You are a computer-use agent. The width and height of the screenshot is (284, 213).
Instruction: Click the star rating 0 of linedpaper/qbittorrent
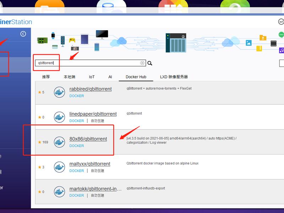(x=41, y=117)
